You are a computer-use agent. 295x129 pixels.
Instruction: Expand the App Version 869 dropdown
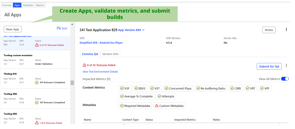(131, 30)
